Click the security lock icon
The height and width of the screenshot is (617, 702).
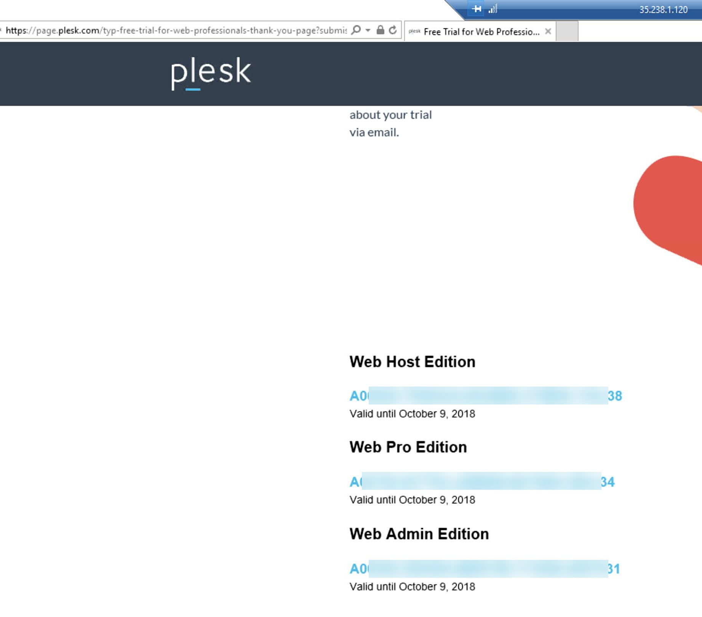380,30
